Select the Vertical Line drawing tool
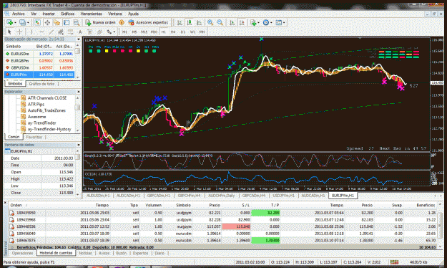 (31, 32)
